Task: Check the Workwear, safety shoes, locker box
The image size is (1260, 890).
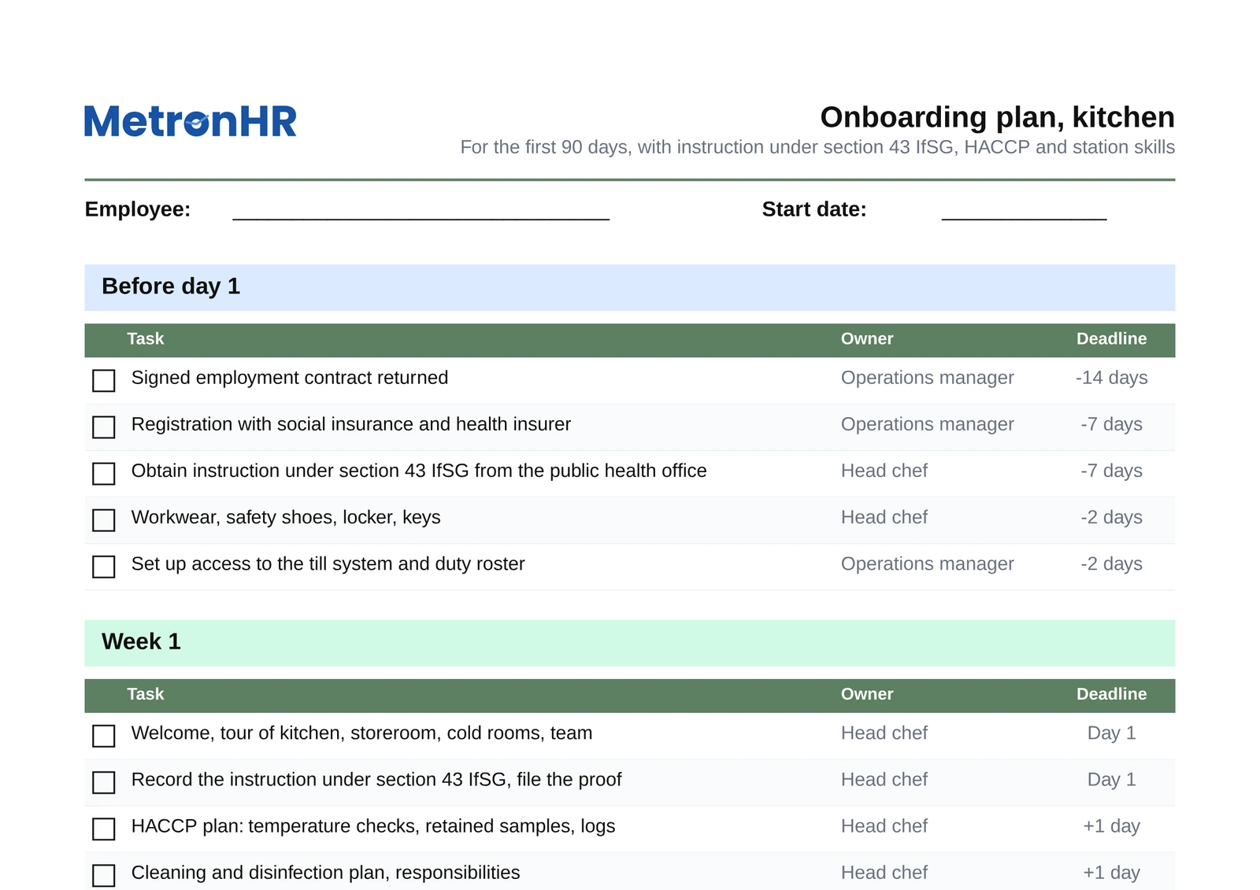Action: coord(104,520)
